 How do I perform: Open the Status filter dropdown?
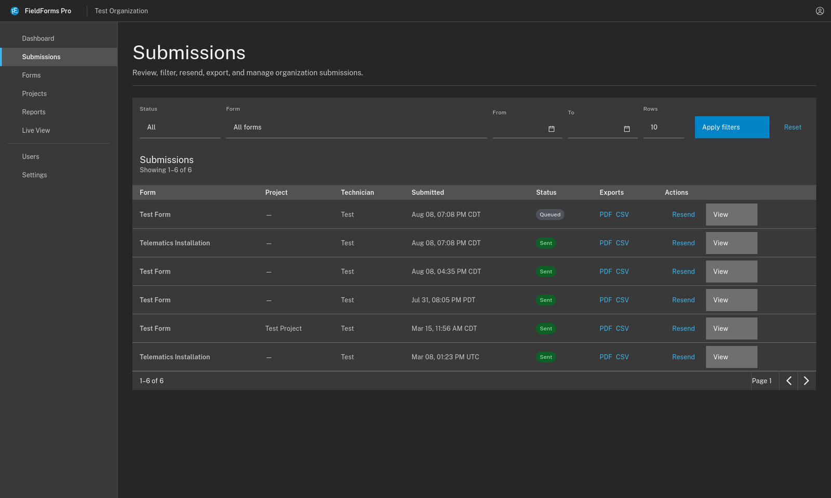pyautogui.click(x=180, y=127)
